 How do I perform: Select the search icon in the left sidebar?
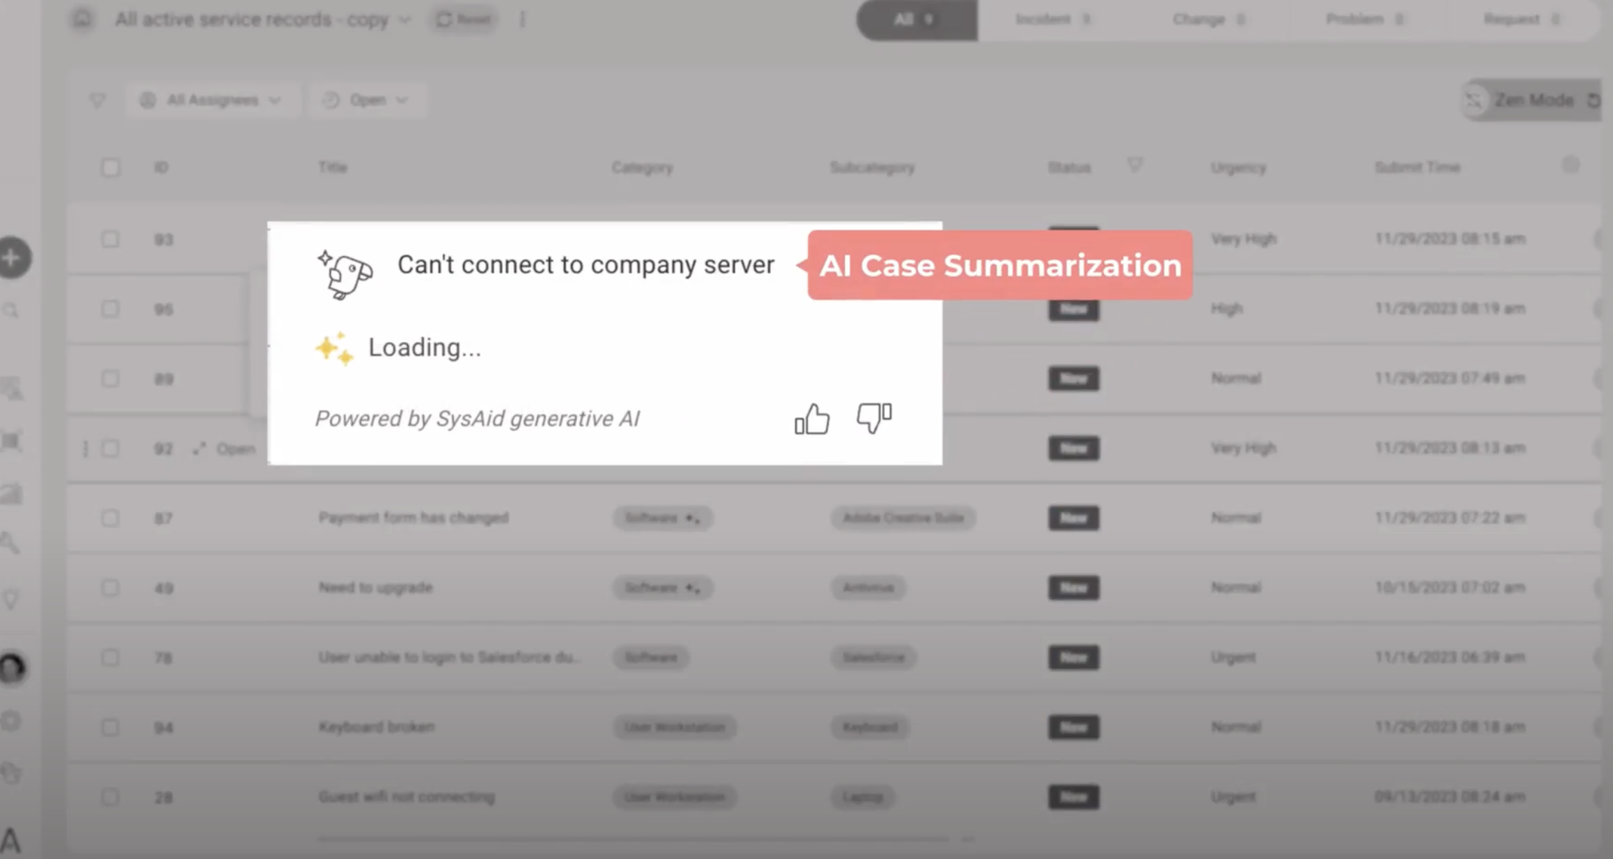point(11,310)
